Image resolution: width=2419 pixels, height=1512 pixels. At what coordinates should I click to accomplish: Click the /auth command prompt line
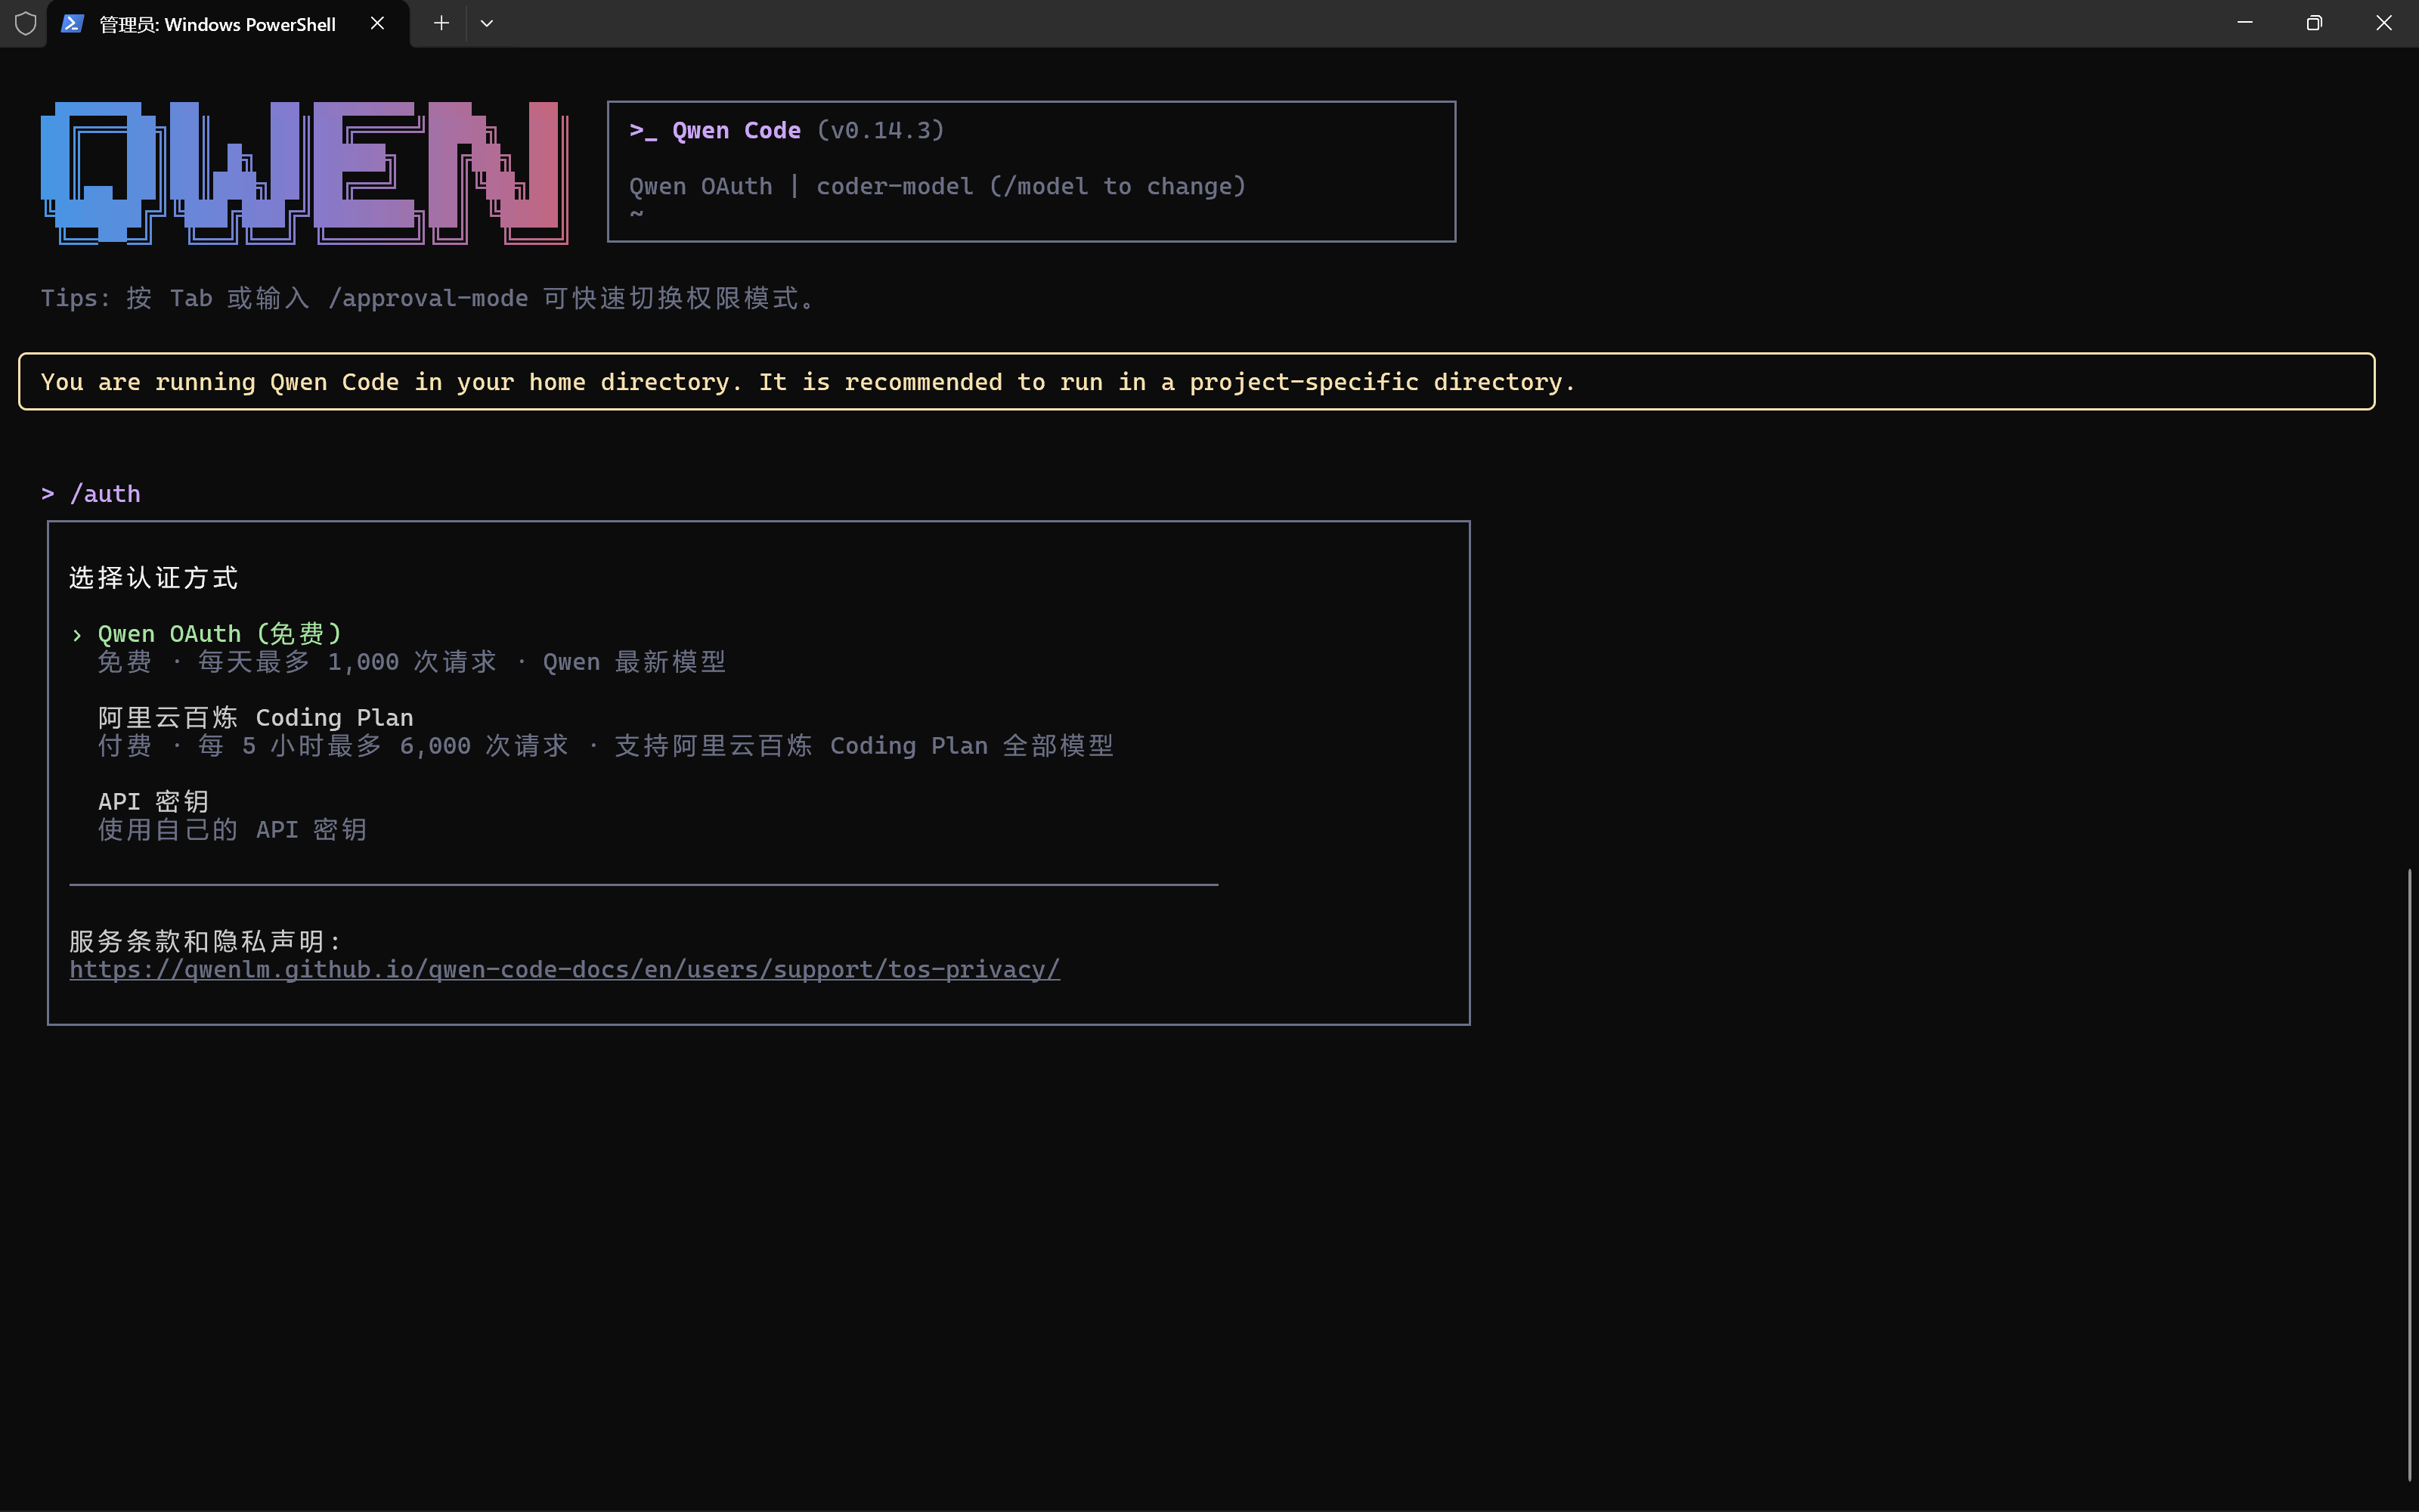coord(105,494)
